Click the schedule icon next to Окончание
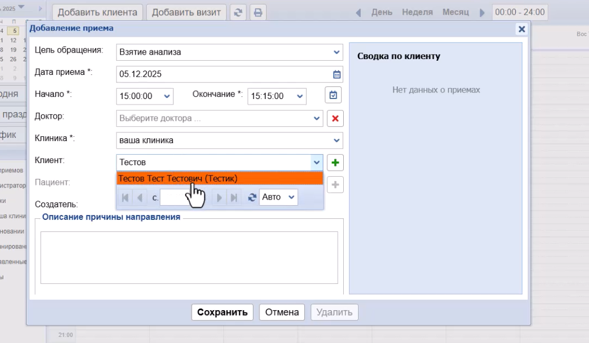 pyautogui.click(x=333, y=95)
